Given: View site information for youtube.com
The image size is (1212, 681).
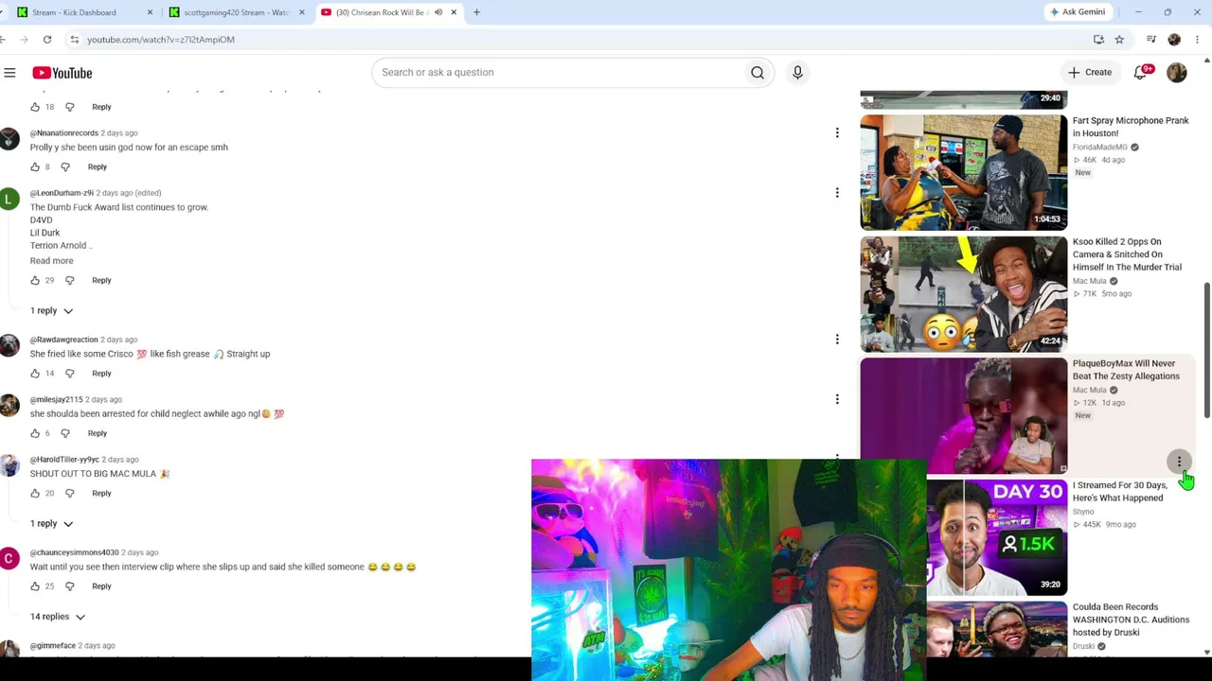Looking at the screenshot, I should point(74,40).
